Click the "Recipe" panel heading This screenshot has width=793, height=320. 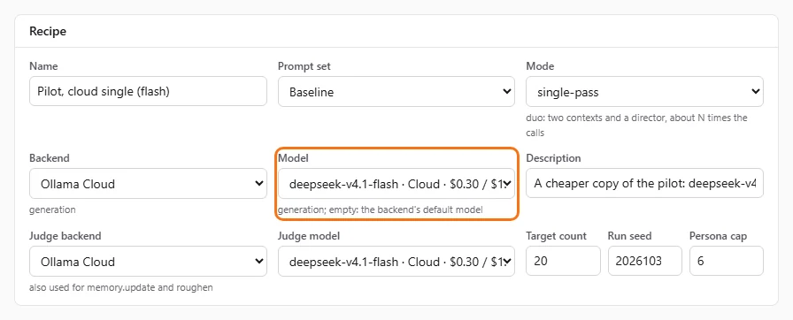(x=48, y=31)
